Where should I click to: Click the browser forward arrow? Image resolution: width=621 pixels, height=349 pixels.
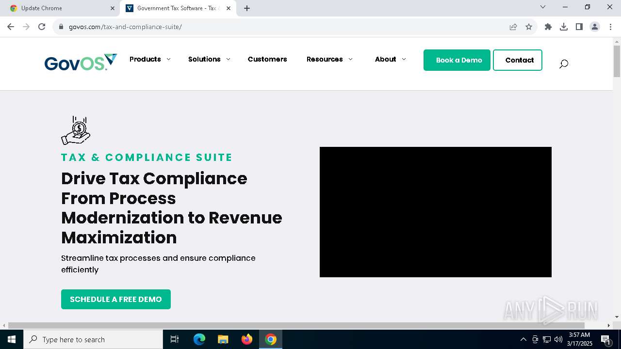pos(26,27)
